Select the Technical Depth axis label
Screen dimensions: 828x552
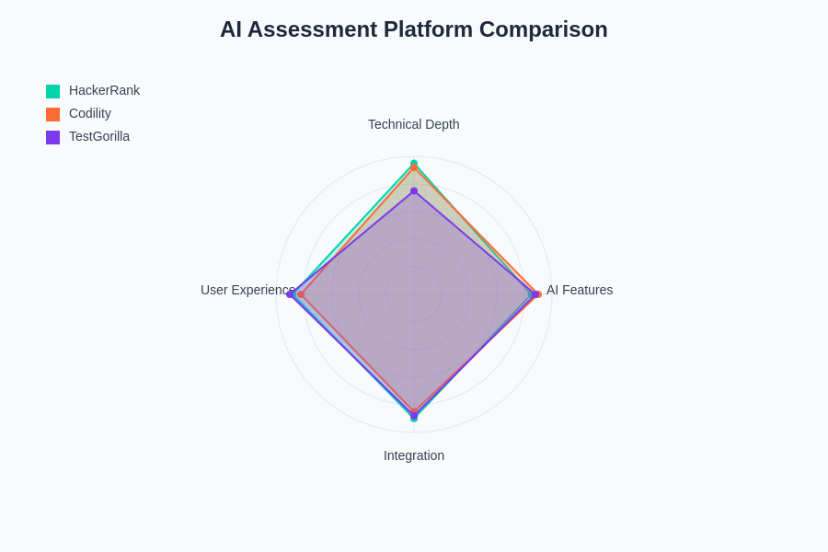point(413,124)
